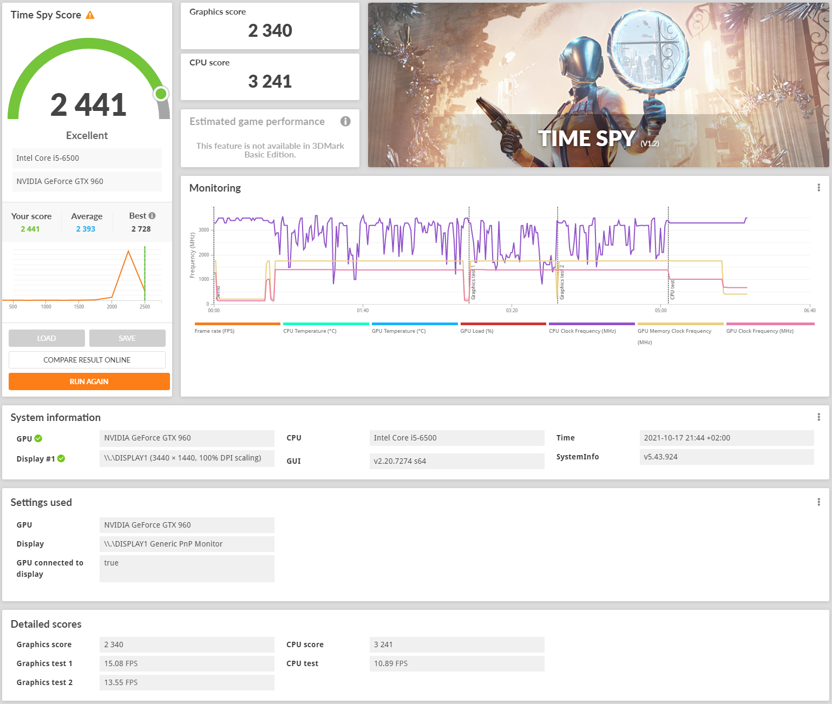This screenshot has width=832, height=704.
Task: Click the Detailed scores heading
Action: coord(46,624)
